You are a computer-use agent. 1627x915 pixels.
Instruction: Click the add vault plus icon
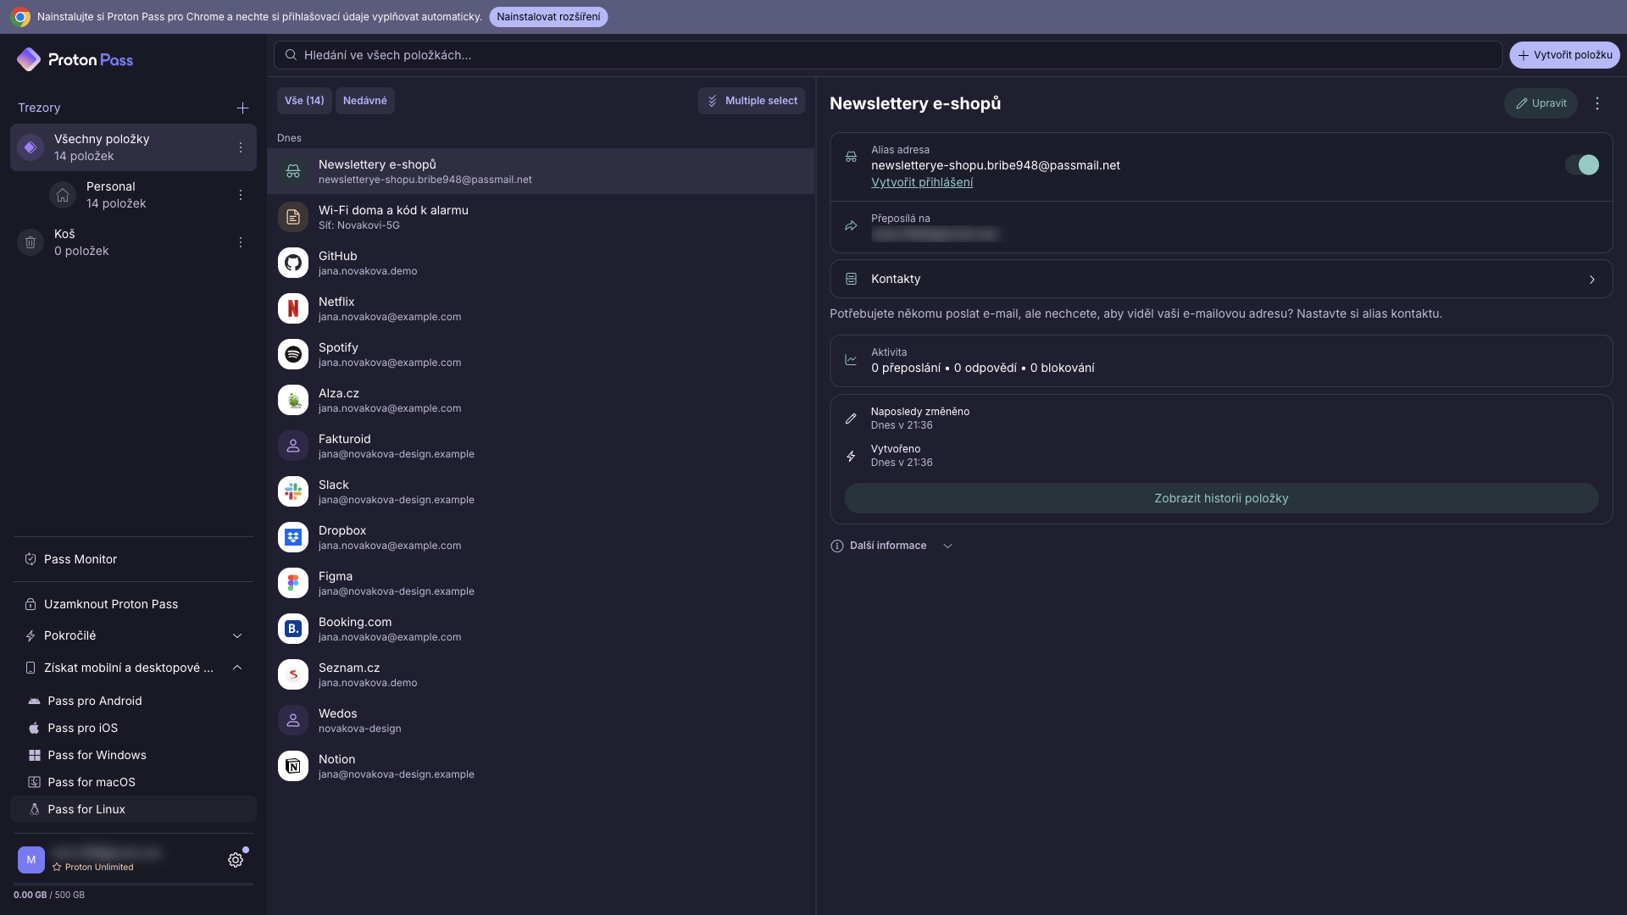pos(242,108)
